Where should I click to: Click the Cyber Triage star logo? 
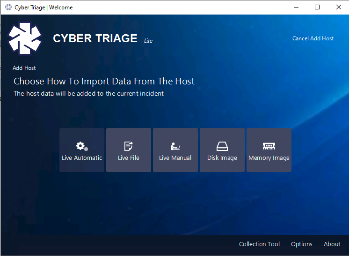click(25, 38)
